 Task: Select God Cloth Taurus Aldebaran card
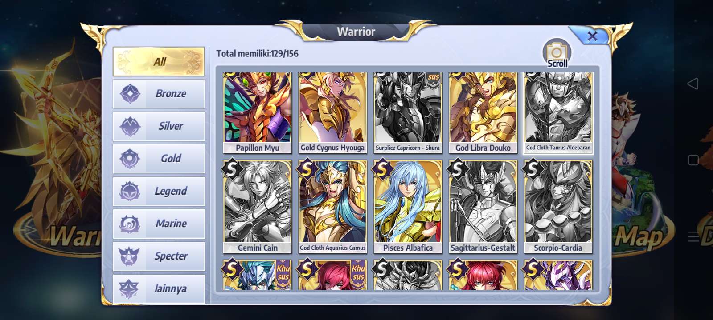click(x=558, y=113)
